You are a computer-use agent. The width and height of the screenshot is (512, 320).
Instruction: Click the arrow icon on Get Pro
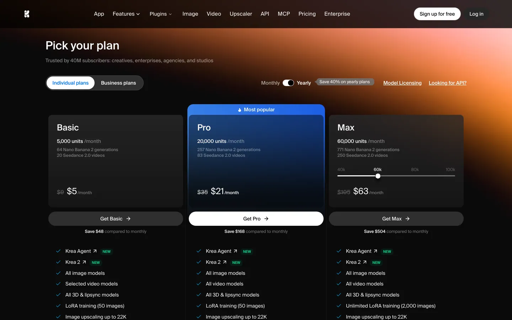point(266,219)
